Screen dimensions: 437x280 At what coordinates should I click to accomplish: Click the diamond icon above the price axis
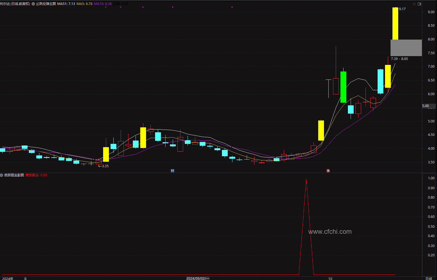[414, 4]
